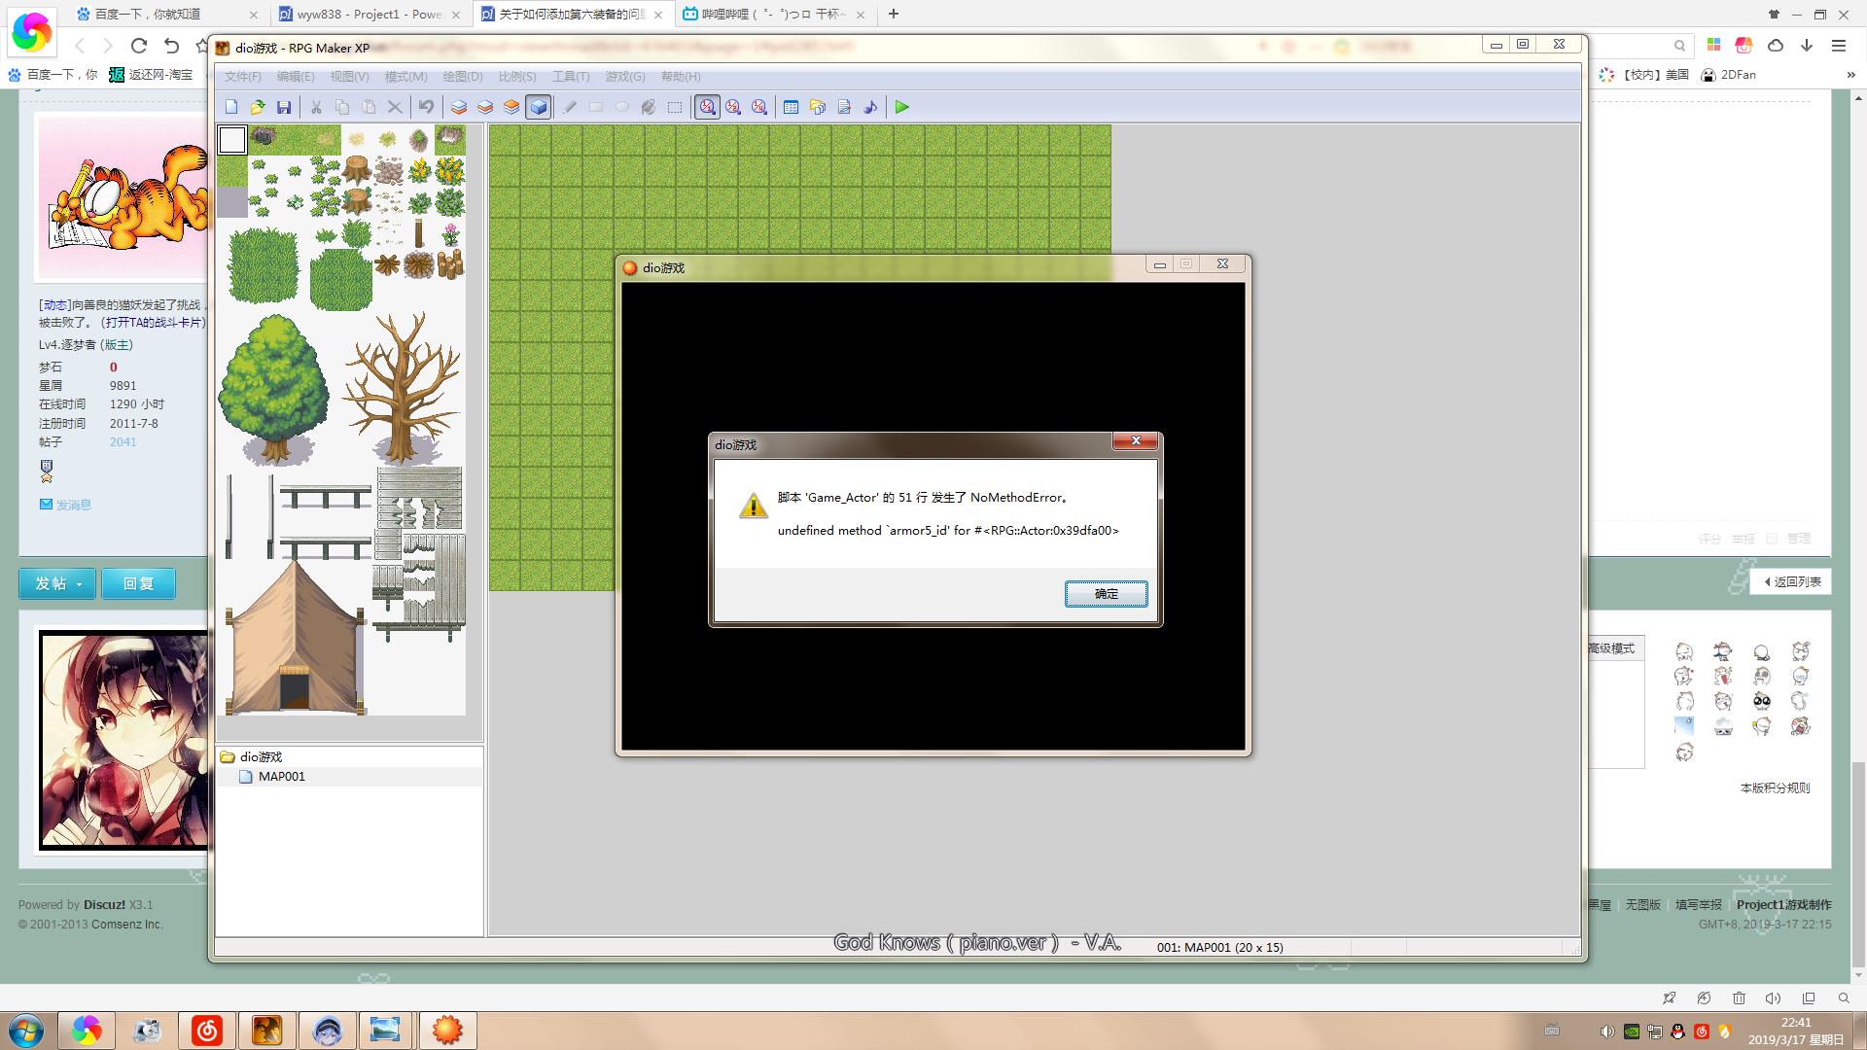Click the Windows Start button

click(x=26, y=1031)
